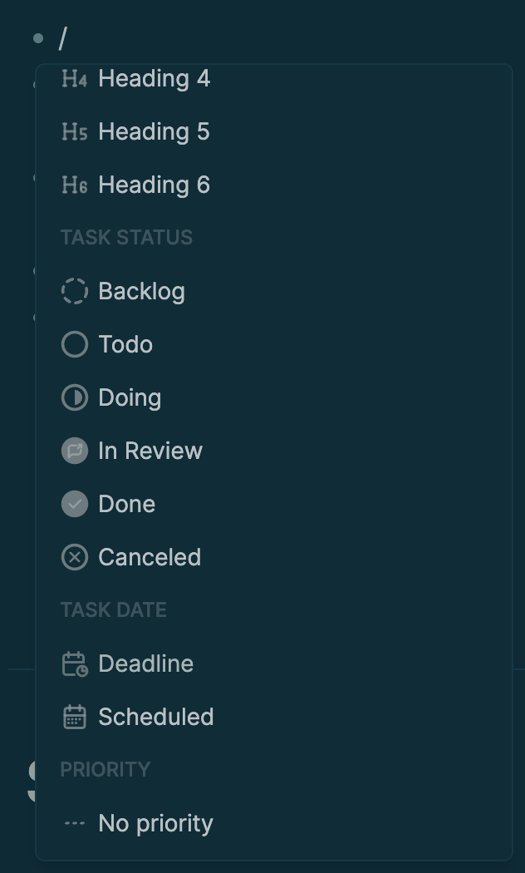Select the dashed-circle Backlog icon
The image size is (525, 873).
(x=74, y=292)
